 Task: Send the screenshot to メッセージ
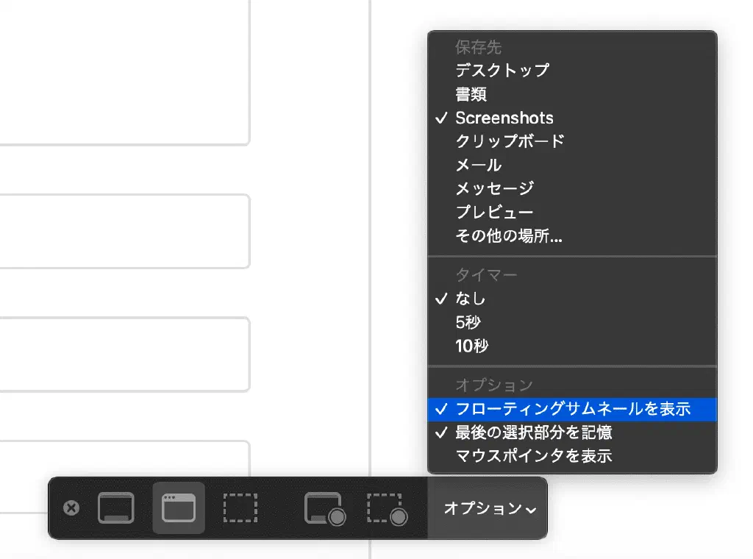[x=494, y=188]
